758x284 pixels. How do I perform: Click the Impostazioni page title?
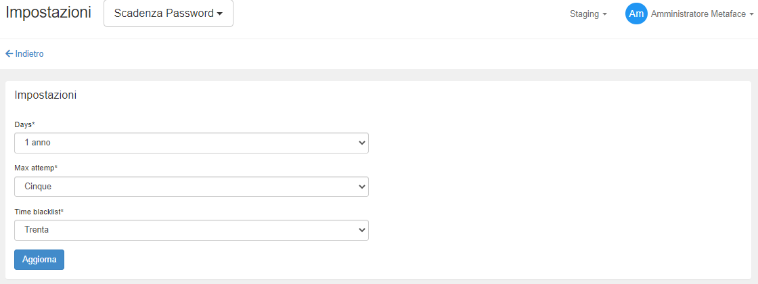48,12
